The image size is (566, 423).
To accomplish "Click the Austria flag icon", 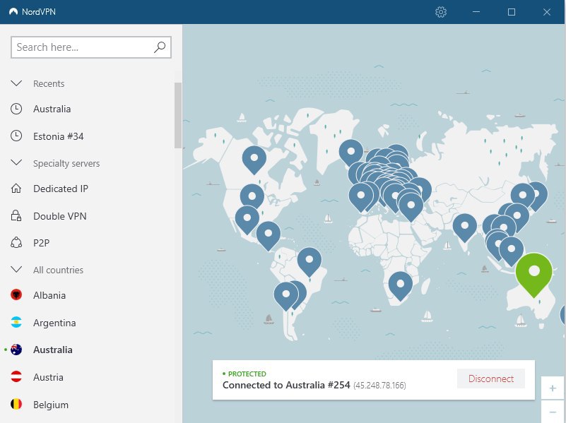I will 16,377.
